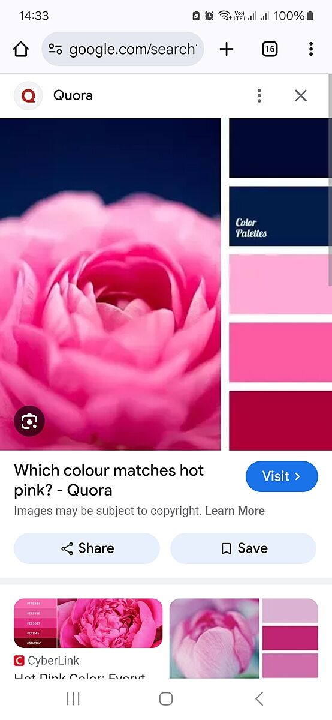The height and width of the screenshot is (720, 332).
Task: Save this image to collections
Action: point(243,548)
